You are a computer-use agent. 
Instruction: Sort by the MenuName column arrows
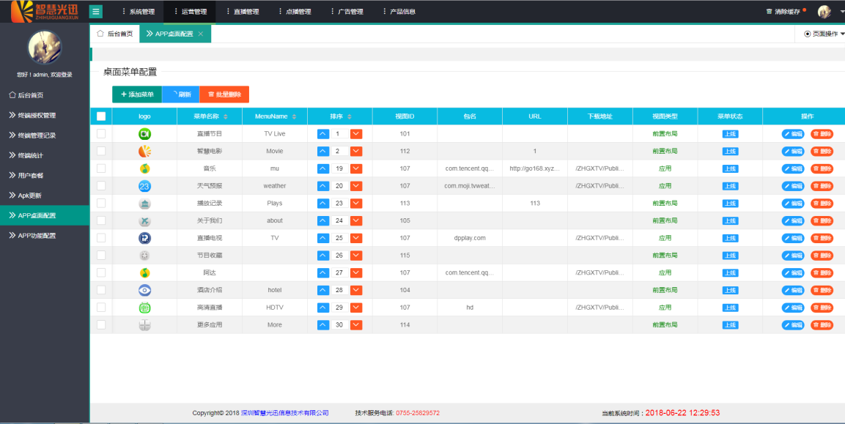(294, 116)
